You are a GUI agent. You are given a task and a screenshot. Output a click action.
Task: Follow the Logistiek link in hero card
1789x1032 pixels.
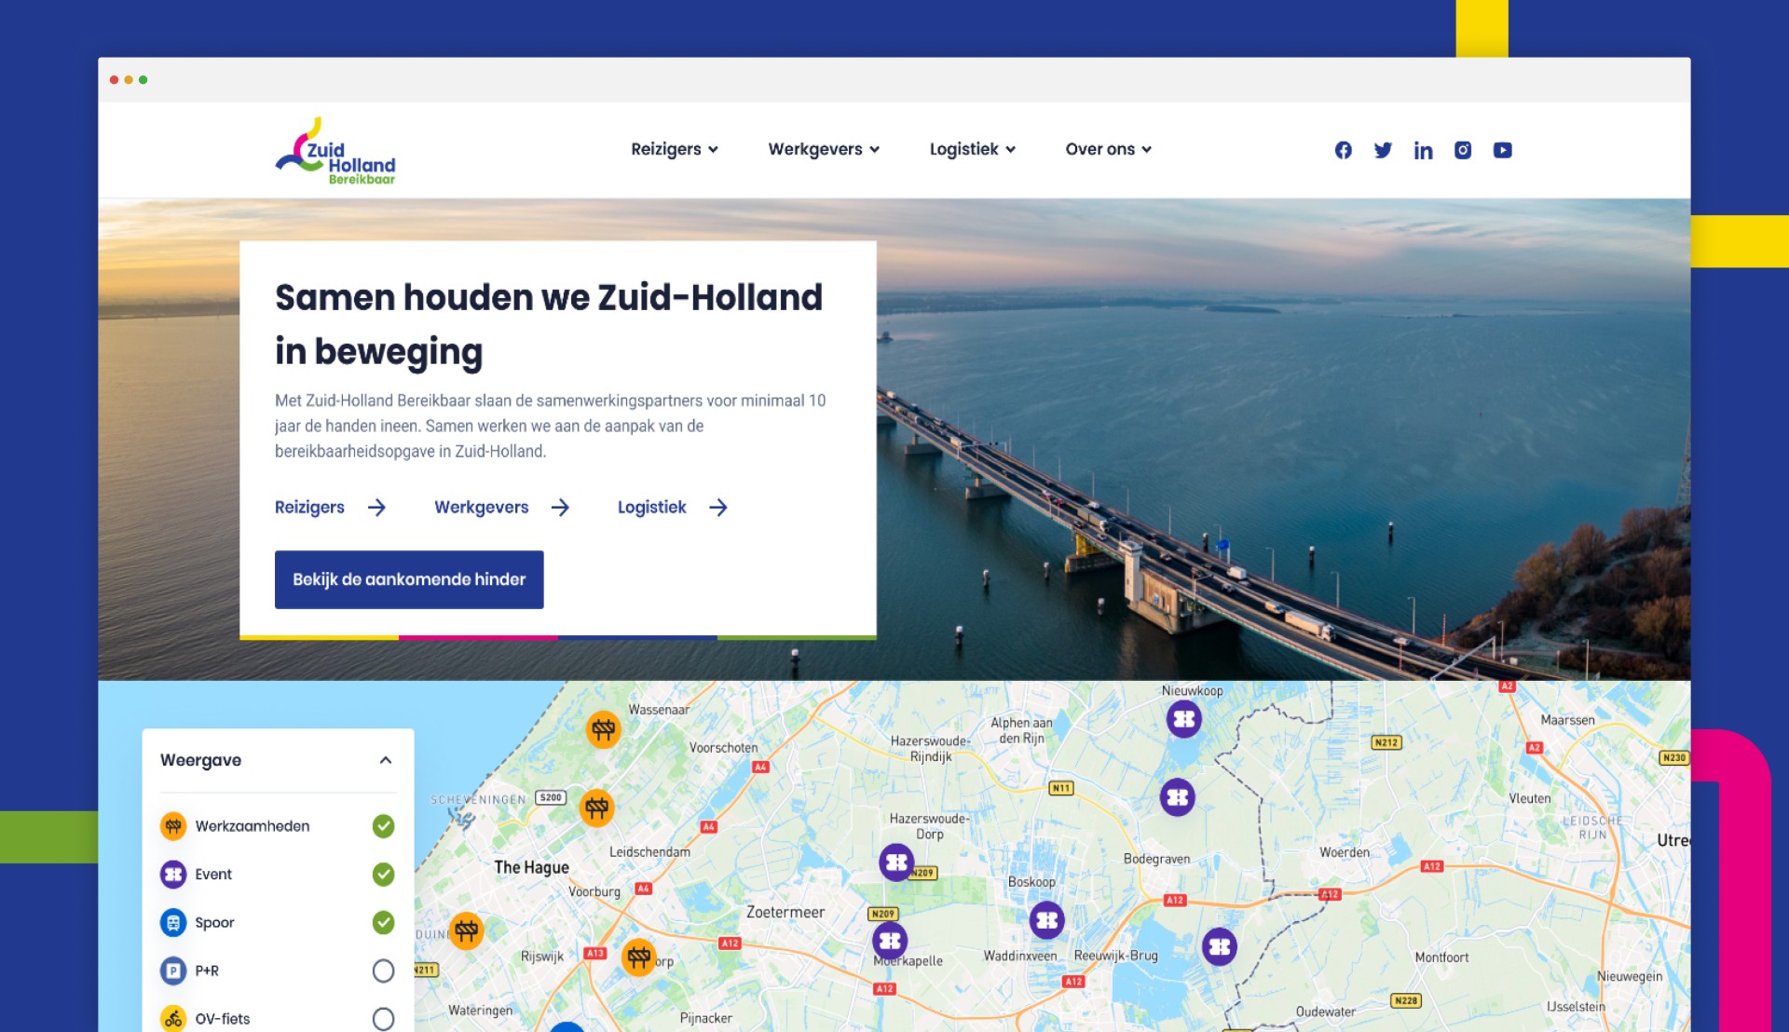[651, 508]
